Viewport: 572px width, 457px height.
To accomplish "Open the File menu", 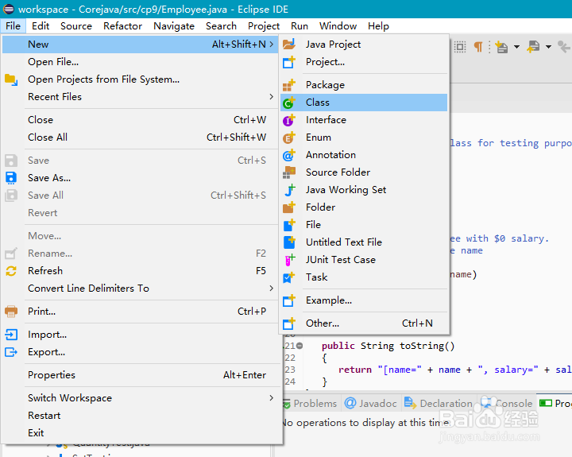I will [14, 26].
